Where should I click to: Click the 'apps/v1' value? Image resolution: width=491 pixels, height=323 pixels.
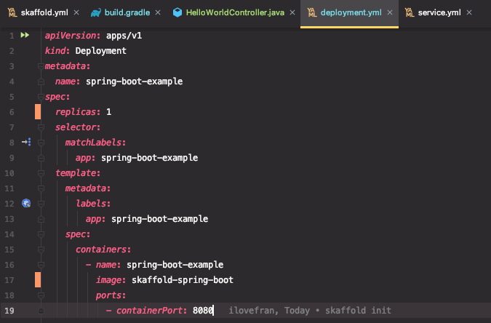click(x=124, y=36)
